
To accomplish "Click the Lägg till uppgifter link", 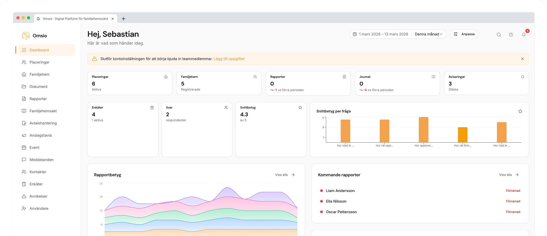I will [x=229, y=59].
